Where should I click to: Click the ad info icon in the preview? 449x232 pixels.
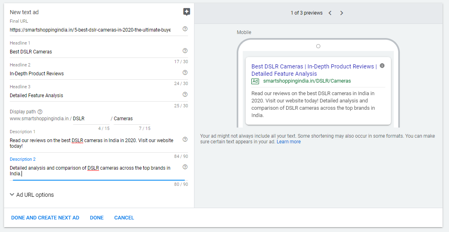pyautogui.click(x=382, y=66)
